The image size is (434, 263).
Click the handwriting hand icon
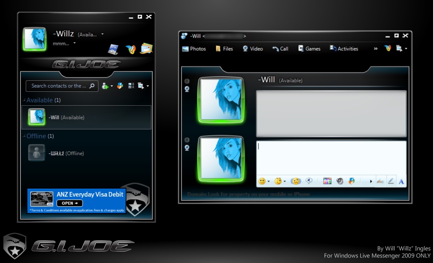(380, 181)
